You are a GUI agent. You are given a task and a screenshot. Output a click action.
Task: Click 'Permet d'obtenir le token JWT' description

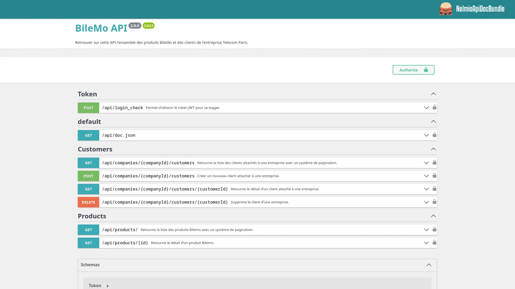(183, 108)
